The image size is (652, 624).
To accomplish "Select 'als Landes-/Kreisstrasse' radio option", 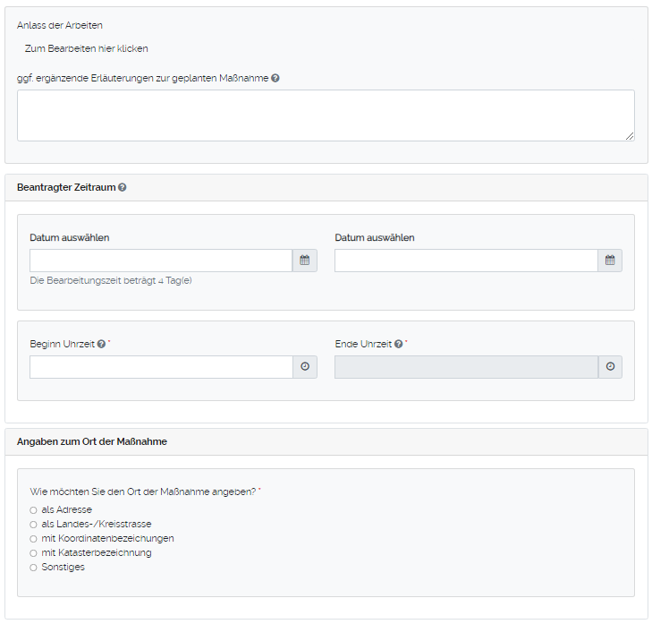I will click(34, 525).
